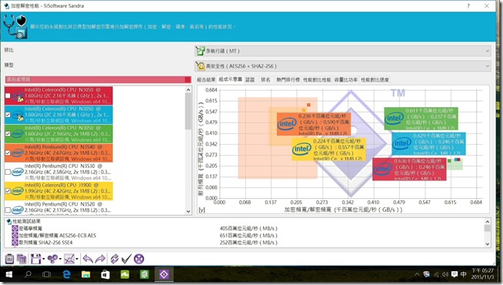Open Task View from the taskbar
Image resolution: width=503 pixels, height=285 pixels.
[x=46, y=274]
